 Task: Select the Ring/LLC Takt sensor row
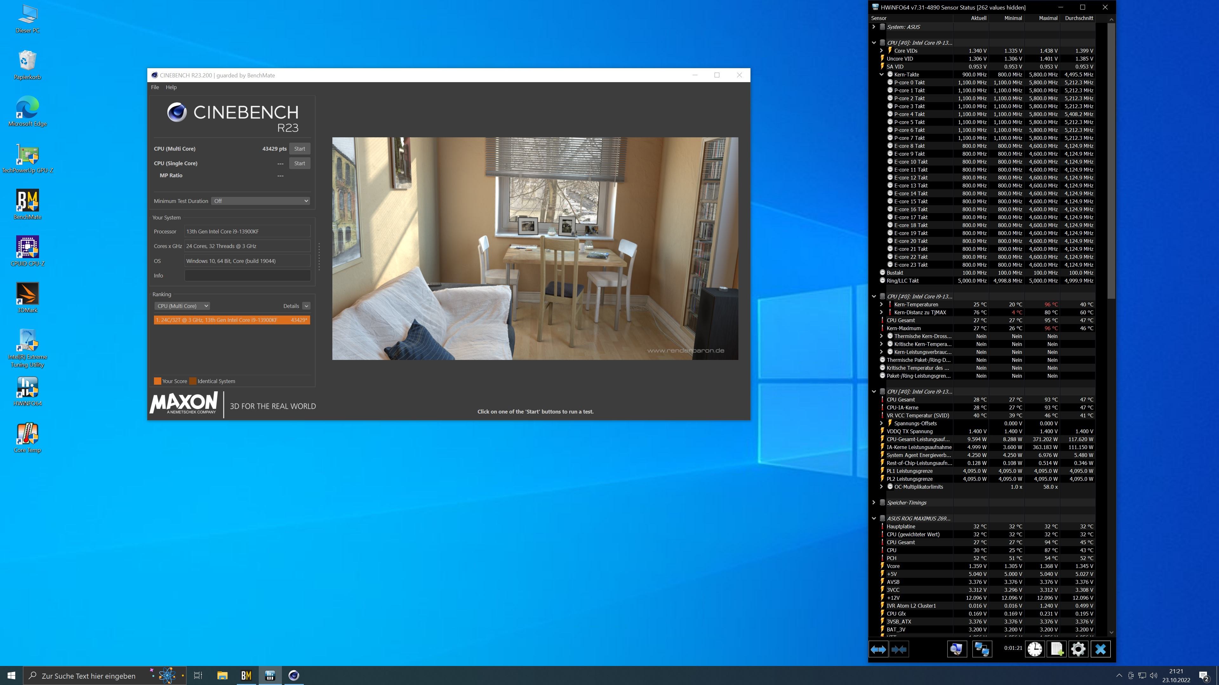pos(983,281)
